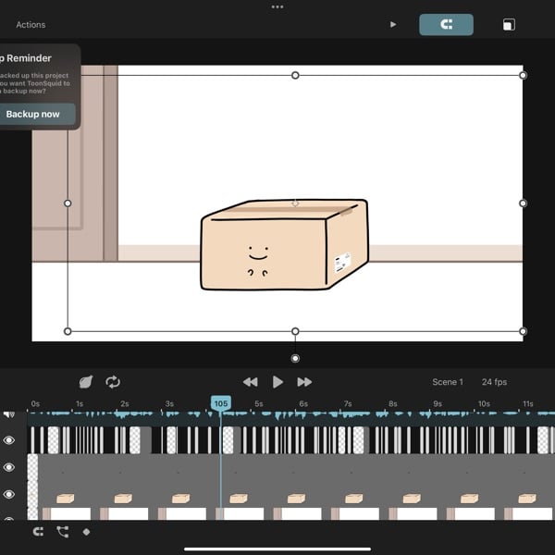Viewport: 555px width, 555px height.
Task: Add keyframe with the diamond icon
Action: pyautogui.click(x=86, y=532)
